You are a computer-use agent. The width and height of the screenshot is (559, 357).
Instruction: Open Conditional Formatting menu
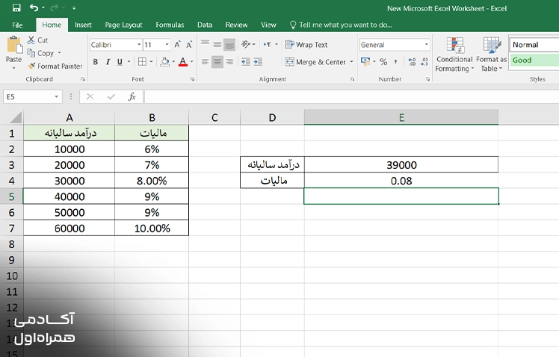click(x=454, y=55)
